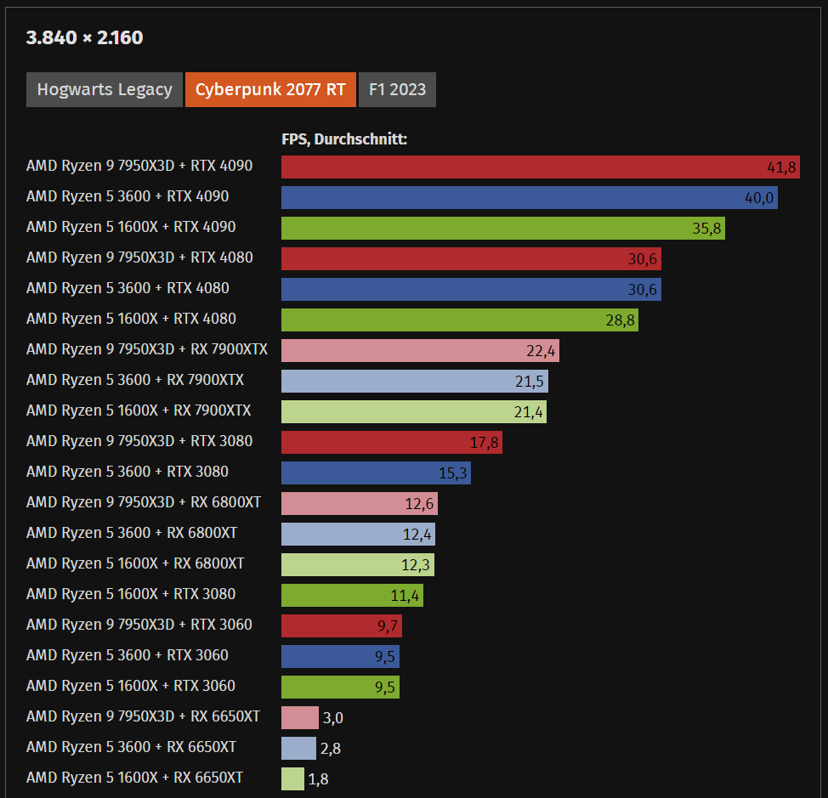Click the 'FPS, Durchschnitt:' label
Image resolution: width=828 pixels, height=798 pixels.
pyautogui.click(x=344, y=139)
